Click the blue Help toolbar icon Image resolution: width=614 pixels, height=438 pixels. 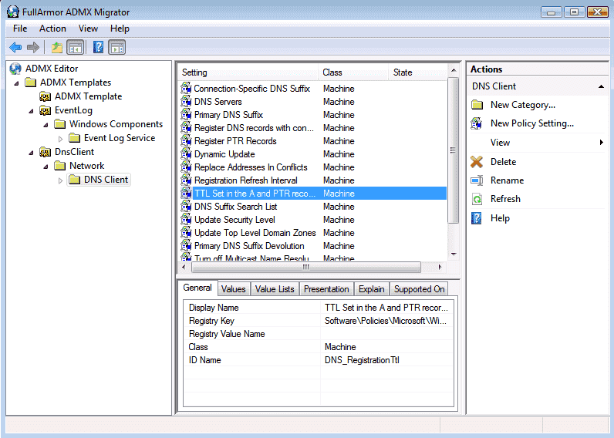click(x=98, y=47)
